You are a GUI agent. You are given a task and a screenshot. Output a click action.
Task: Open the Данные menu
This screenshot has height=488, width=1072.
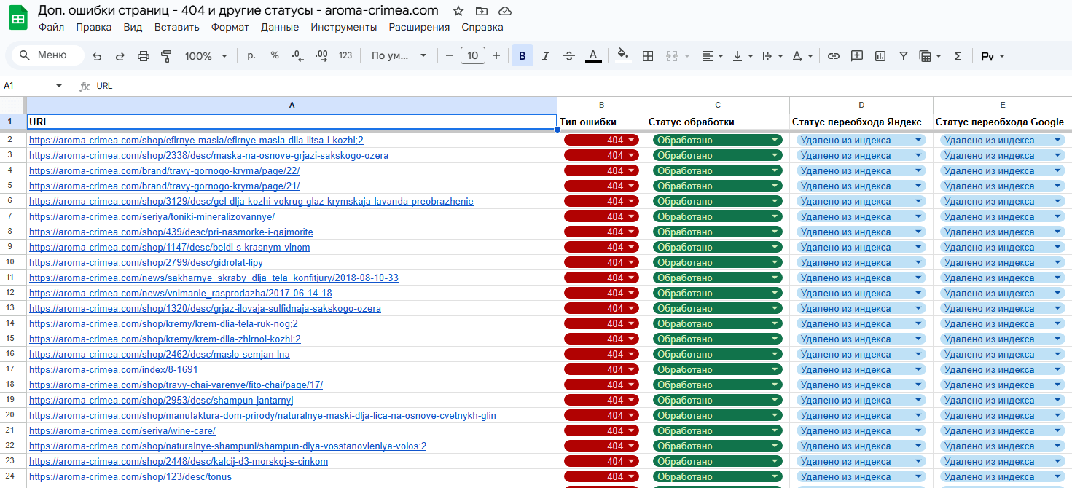[x=280, y=28]
